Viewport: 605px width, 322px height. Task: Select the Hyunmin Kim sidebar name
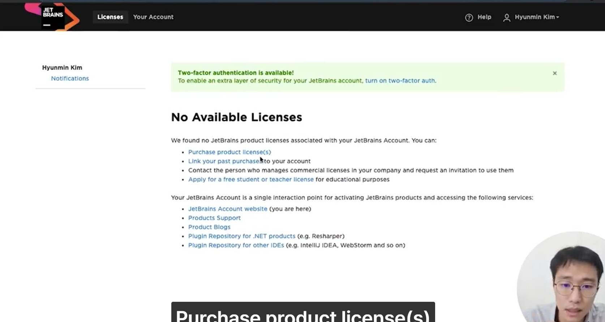point(62,68)
